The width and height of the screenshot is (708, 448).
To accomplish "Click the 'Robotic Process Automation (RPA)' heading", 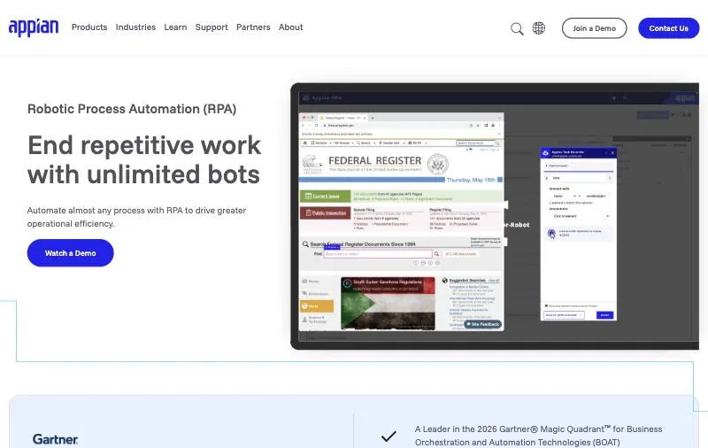I will [x=132, y=109].
